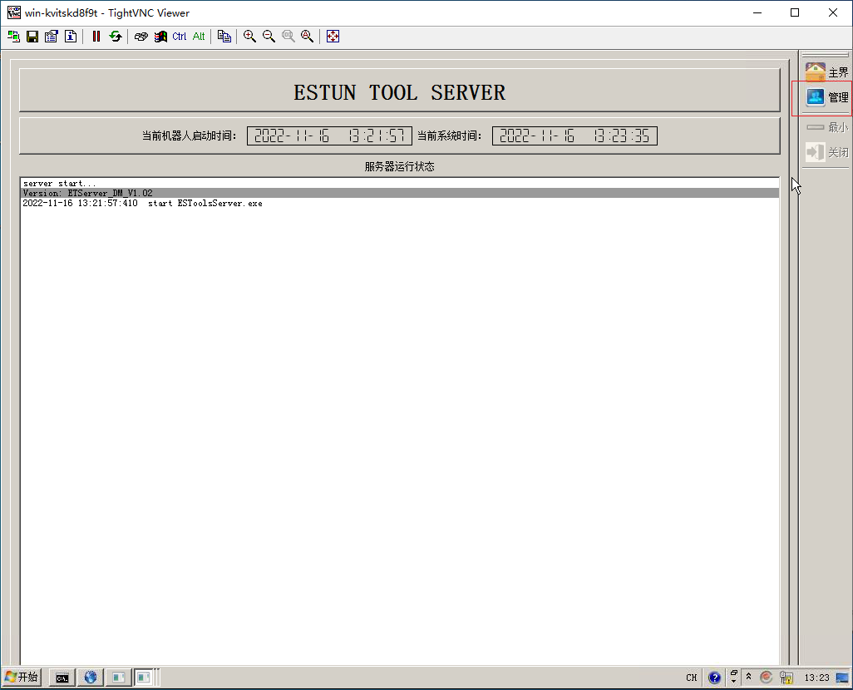
Task: Click the CH language indicator
Action: 692,678
